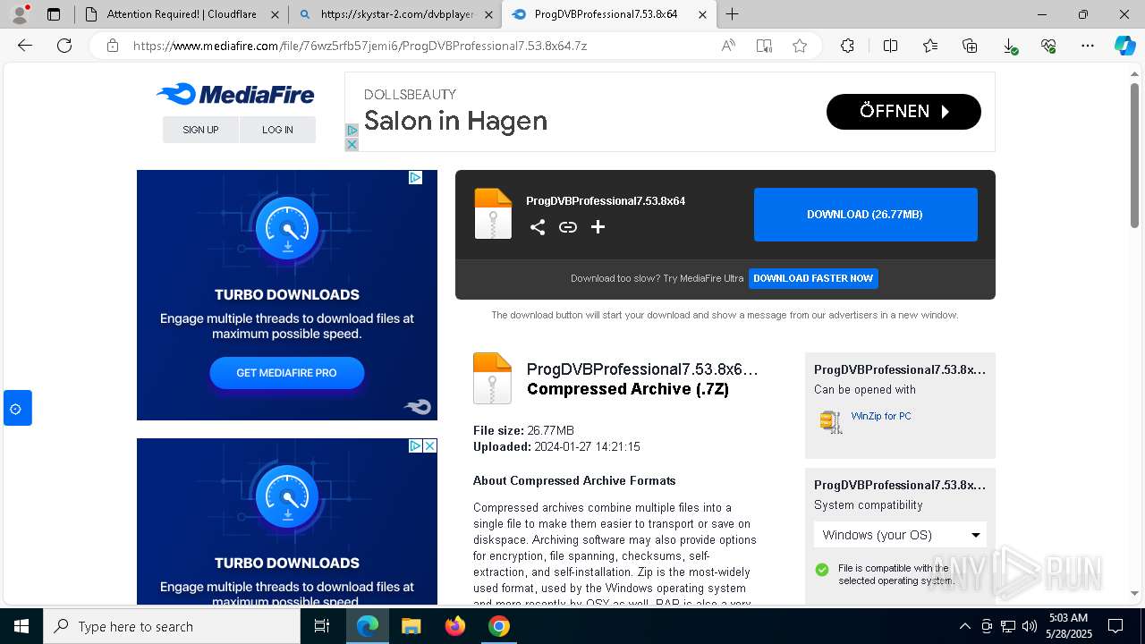Screen dimensions: 1145x644
Task: Click the WinZip for PC icon
Action: [x=831, y=421]
